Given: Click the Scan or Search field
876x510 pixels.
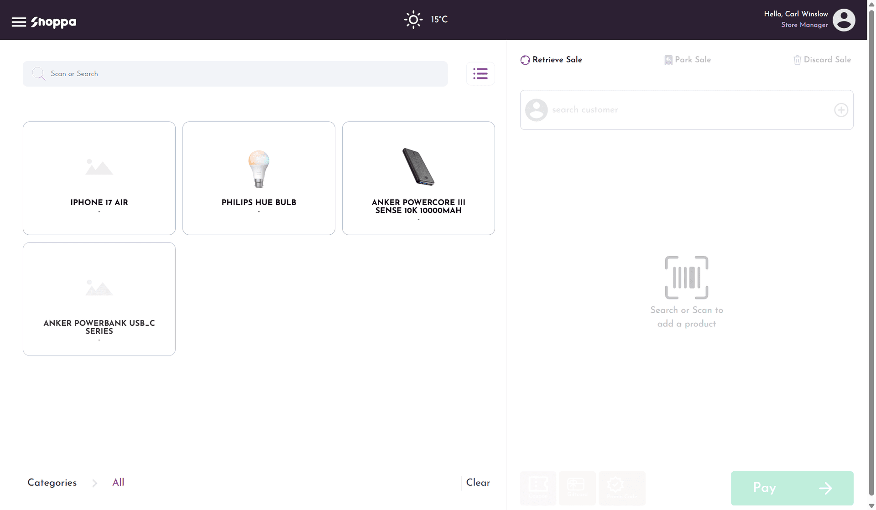Looking at the screenshot, I should 235,73.
